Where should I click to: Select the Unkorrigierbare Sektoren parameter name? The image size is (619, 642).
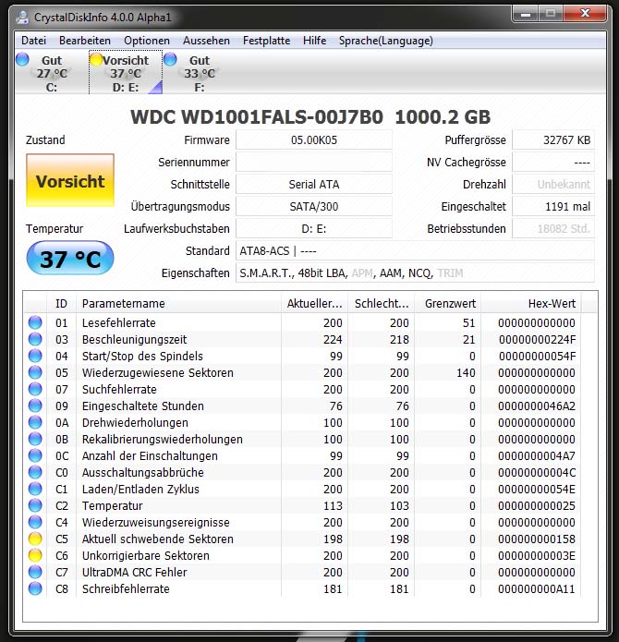click(x=146, y=555)
